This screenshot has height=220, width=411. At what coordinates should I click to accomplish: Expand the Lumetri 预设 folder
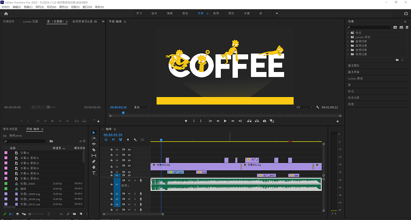point(348,37)
